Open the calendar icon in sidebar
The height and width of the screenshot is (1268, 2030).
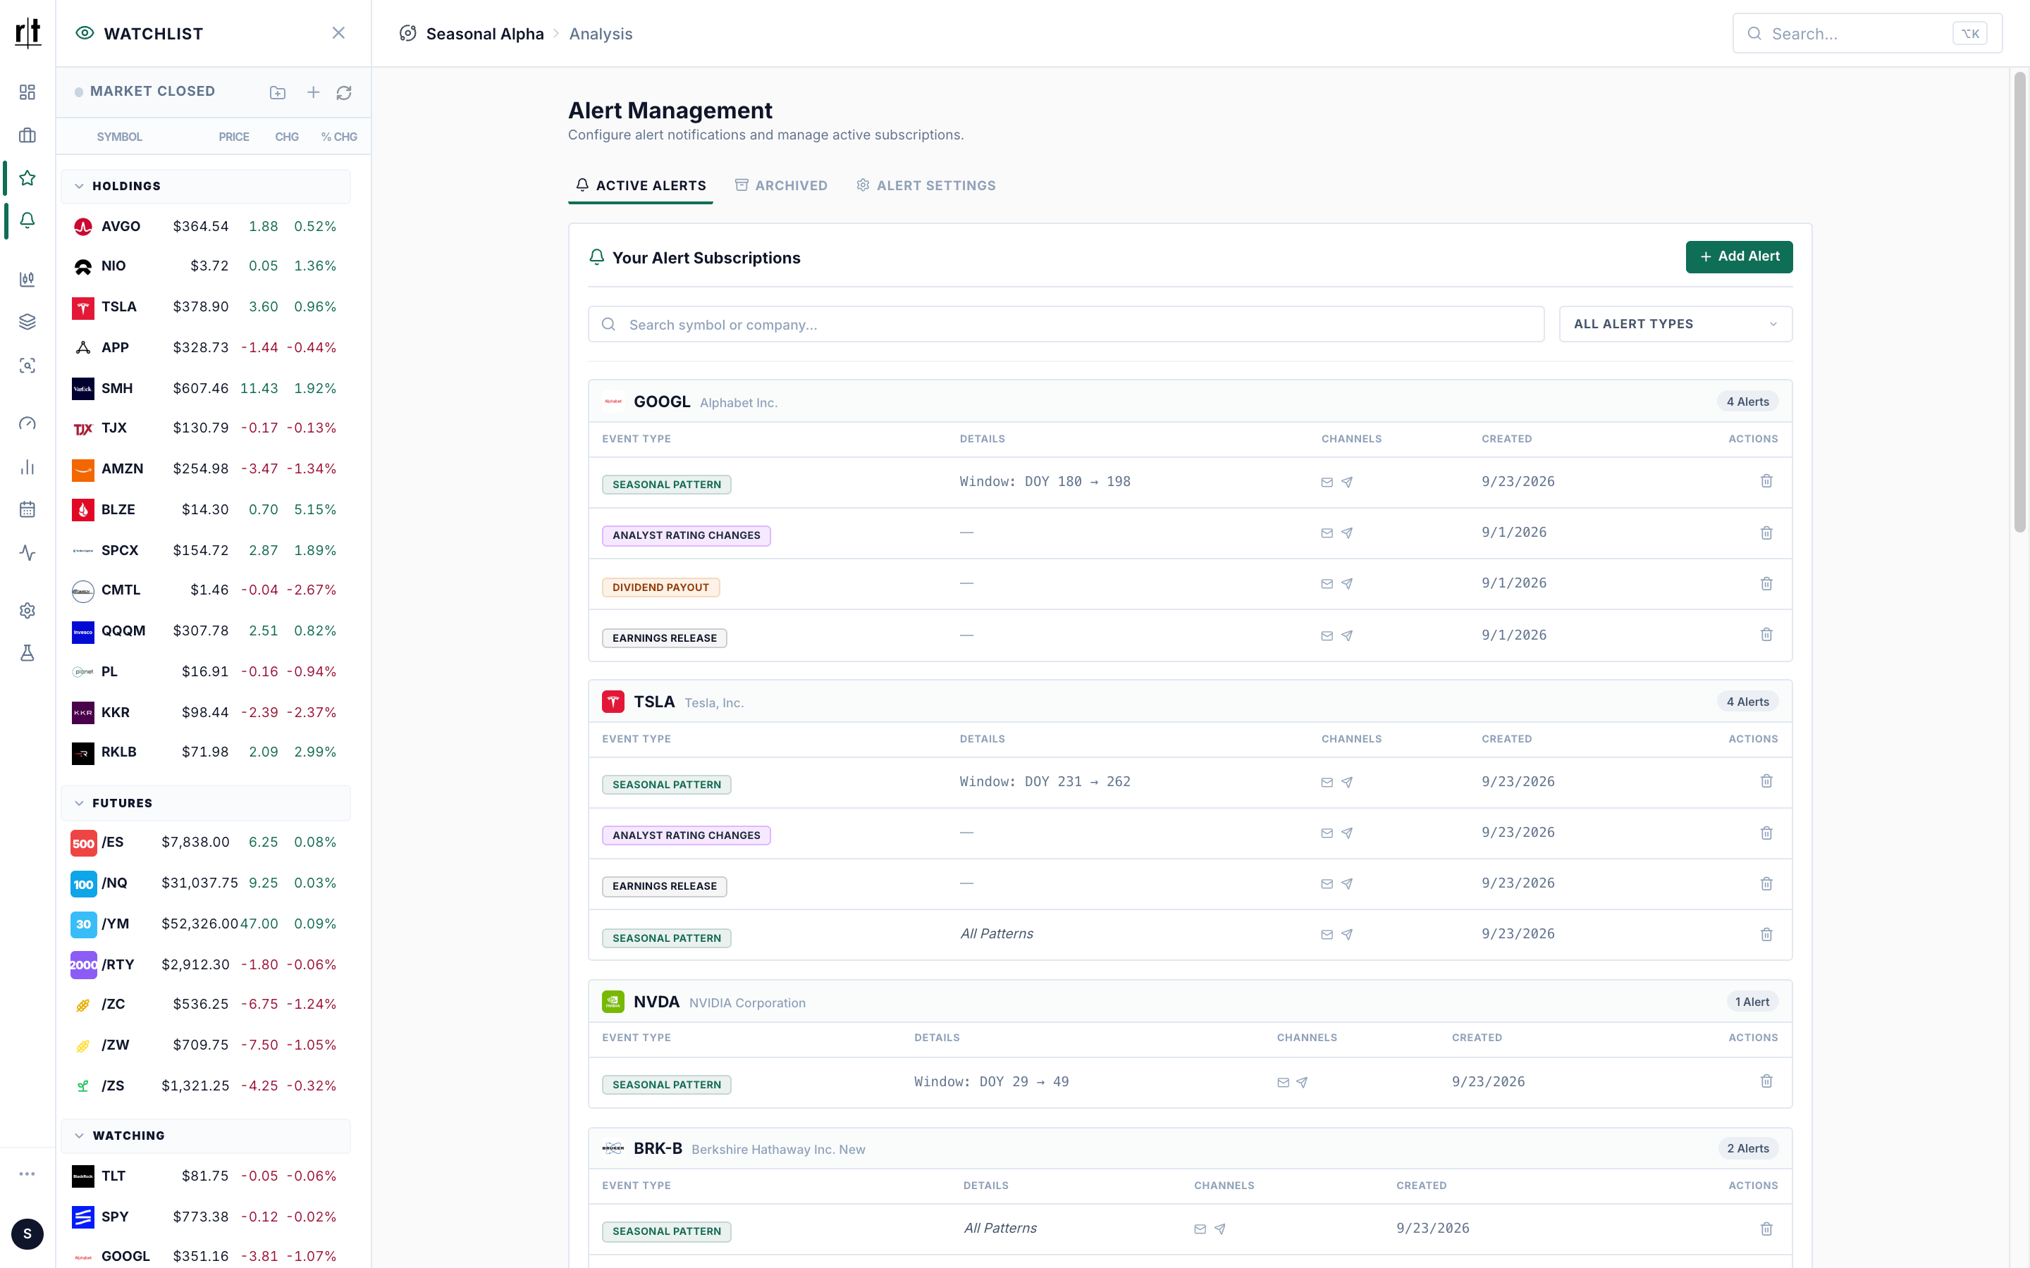(x=27, y=510)
